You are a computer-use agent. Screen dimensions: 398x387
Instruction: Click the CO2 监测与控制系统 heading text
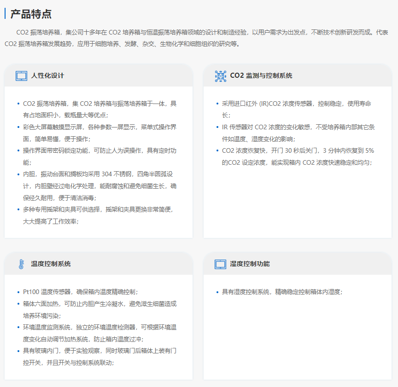pyautogui.click(x=261, y=76)
